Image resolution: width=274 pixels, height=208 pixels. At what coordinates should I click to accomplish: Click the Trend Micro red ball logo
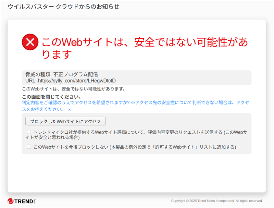(x=11, y=201)
